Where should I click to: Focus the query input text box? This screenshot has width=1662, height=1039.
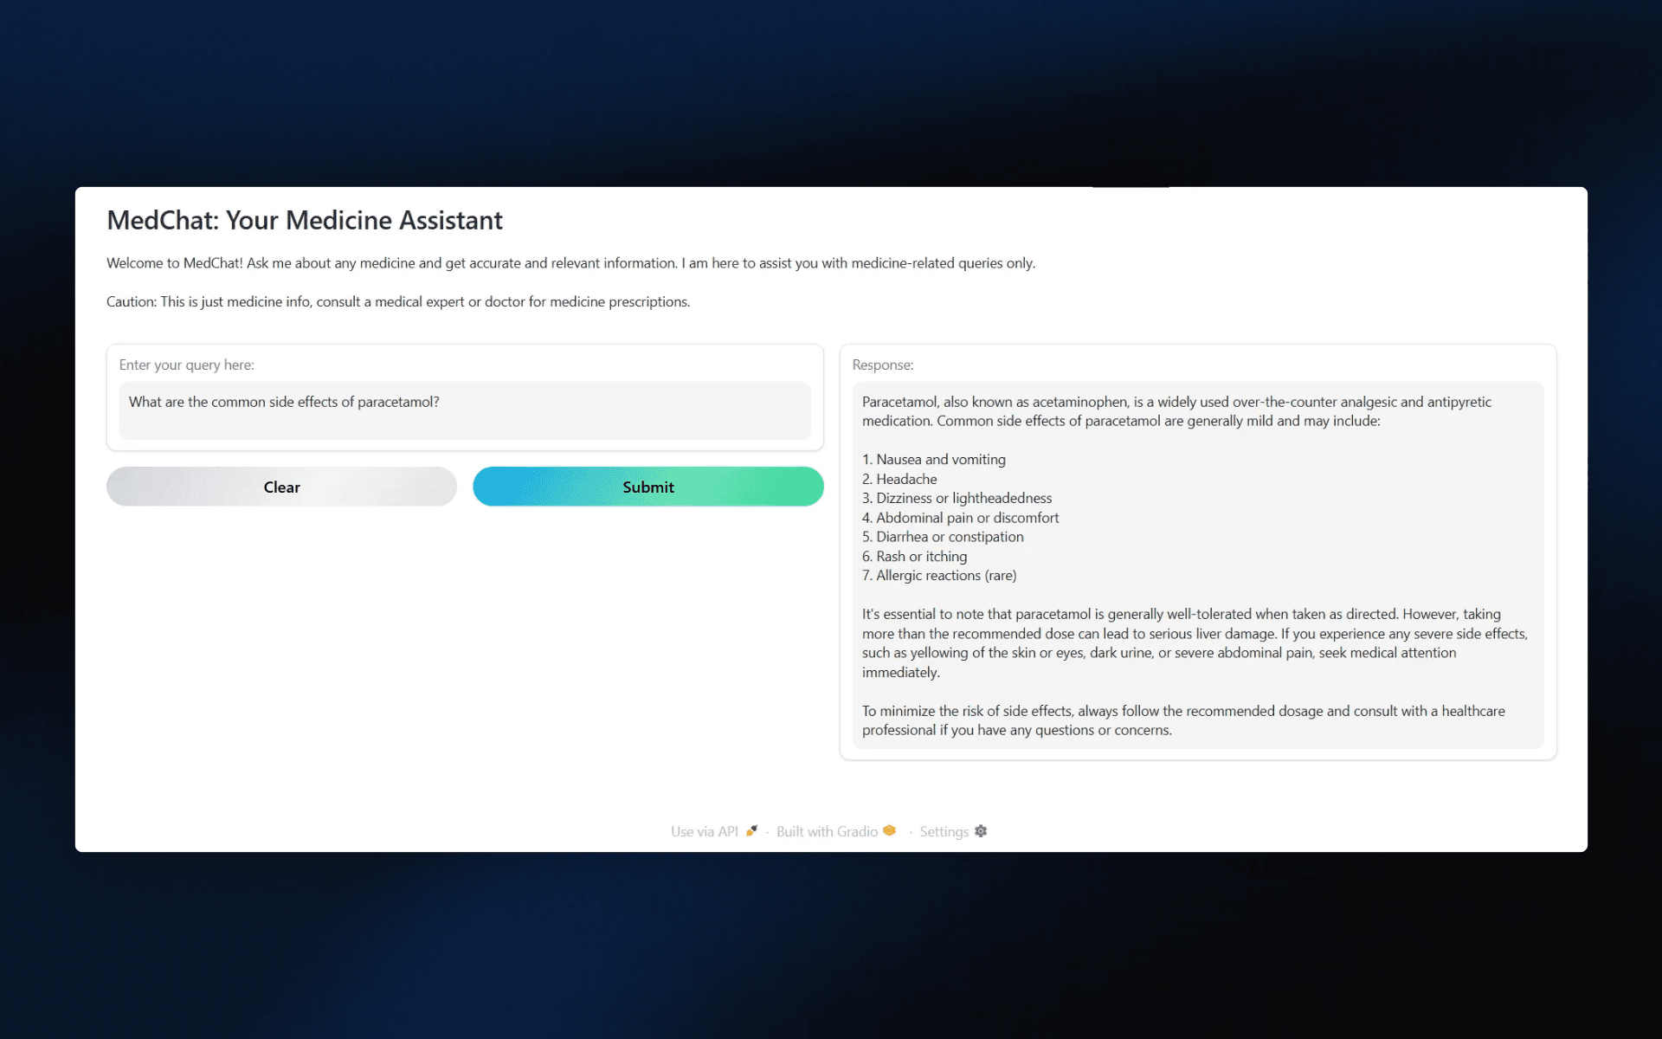(x=465, y=410)
